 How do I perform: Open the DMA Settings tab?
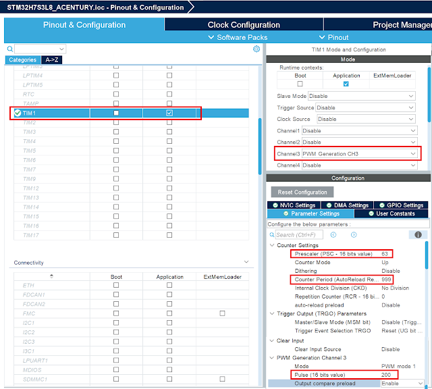click(x=347, y=205)
